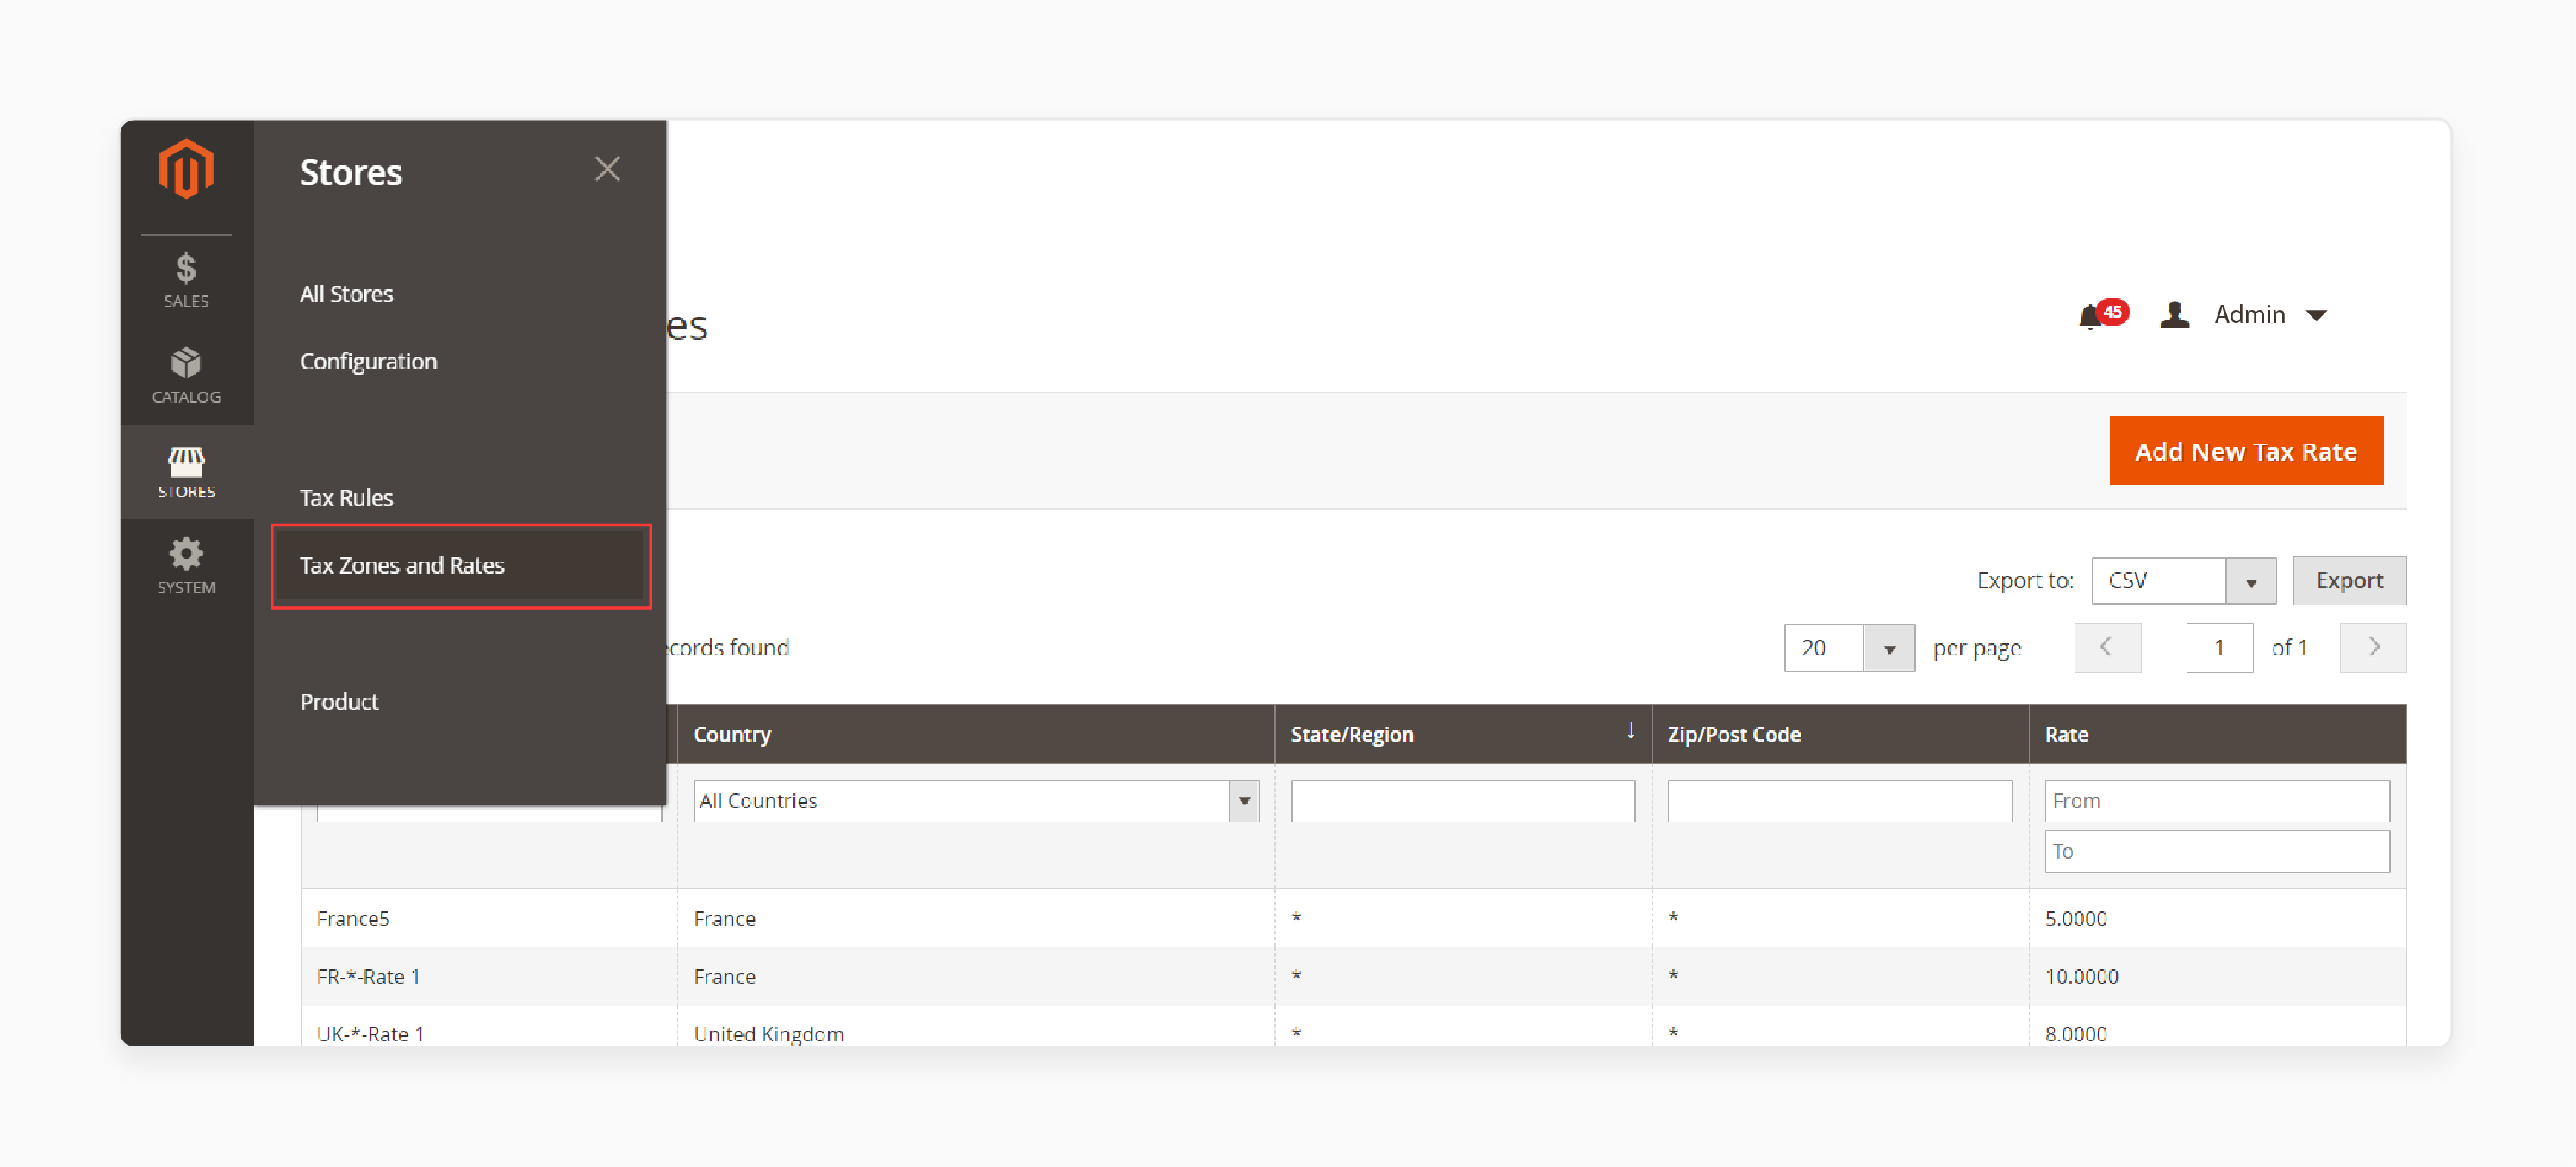Open the CSV export format dropdown
2576x1167 pixels.
(2183, 581)
